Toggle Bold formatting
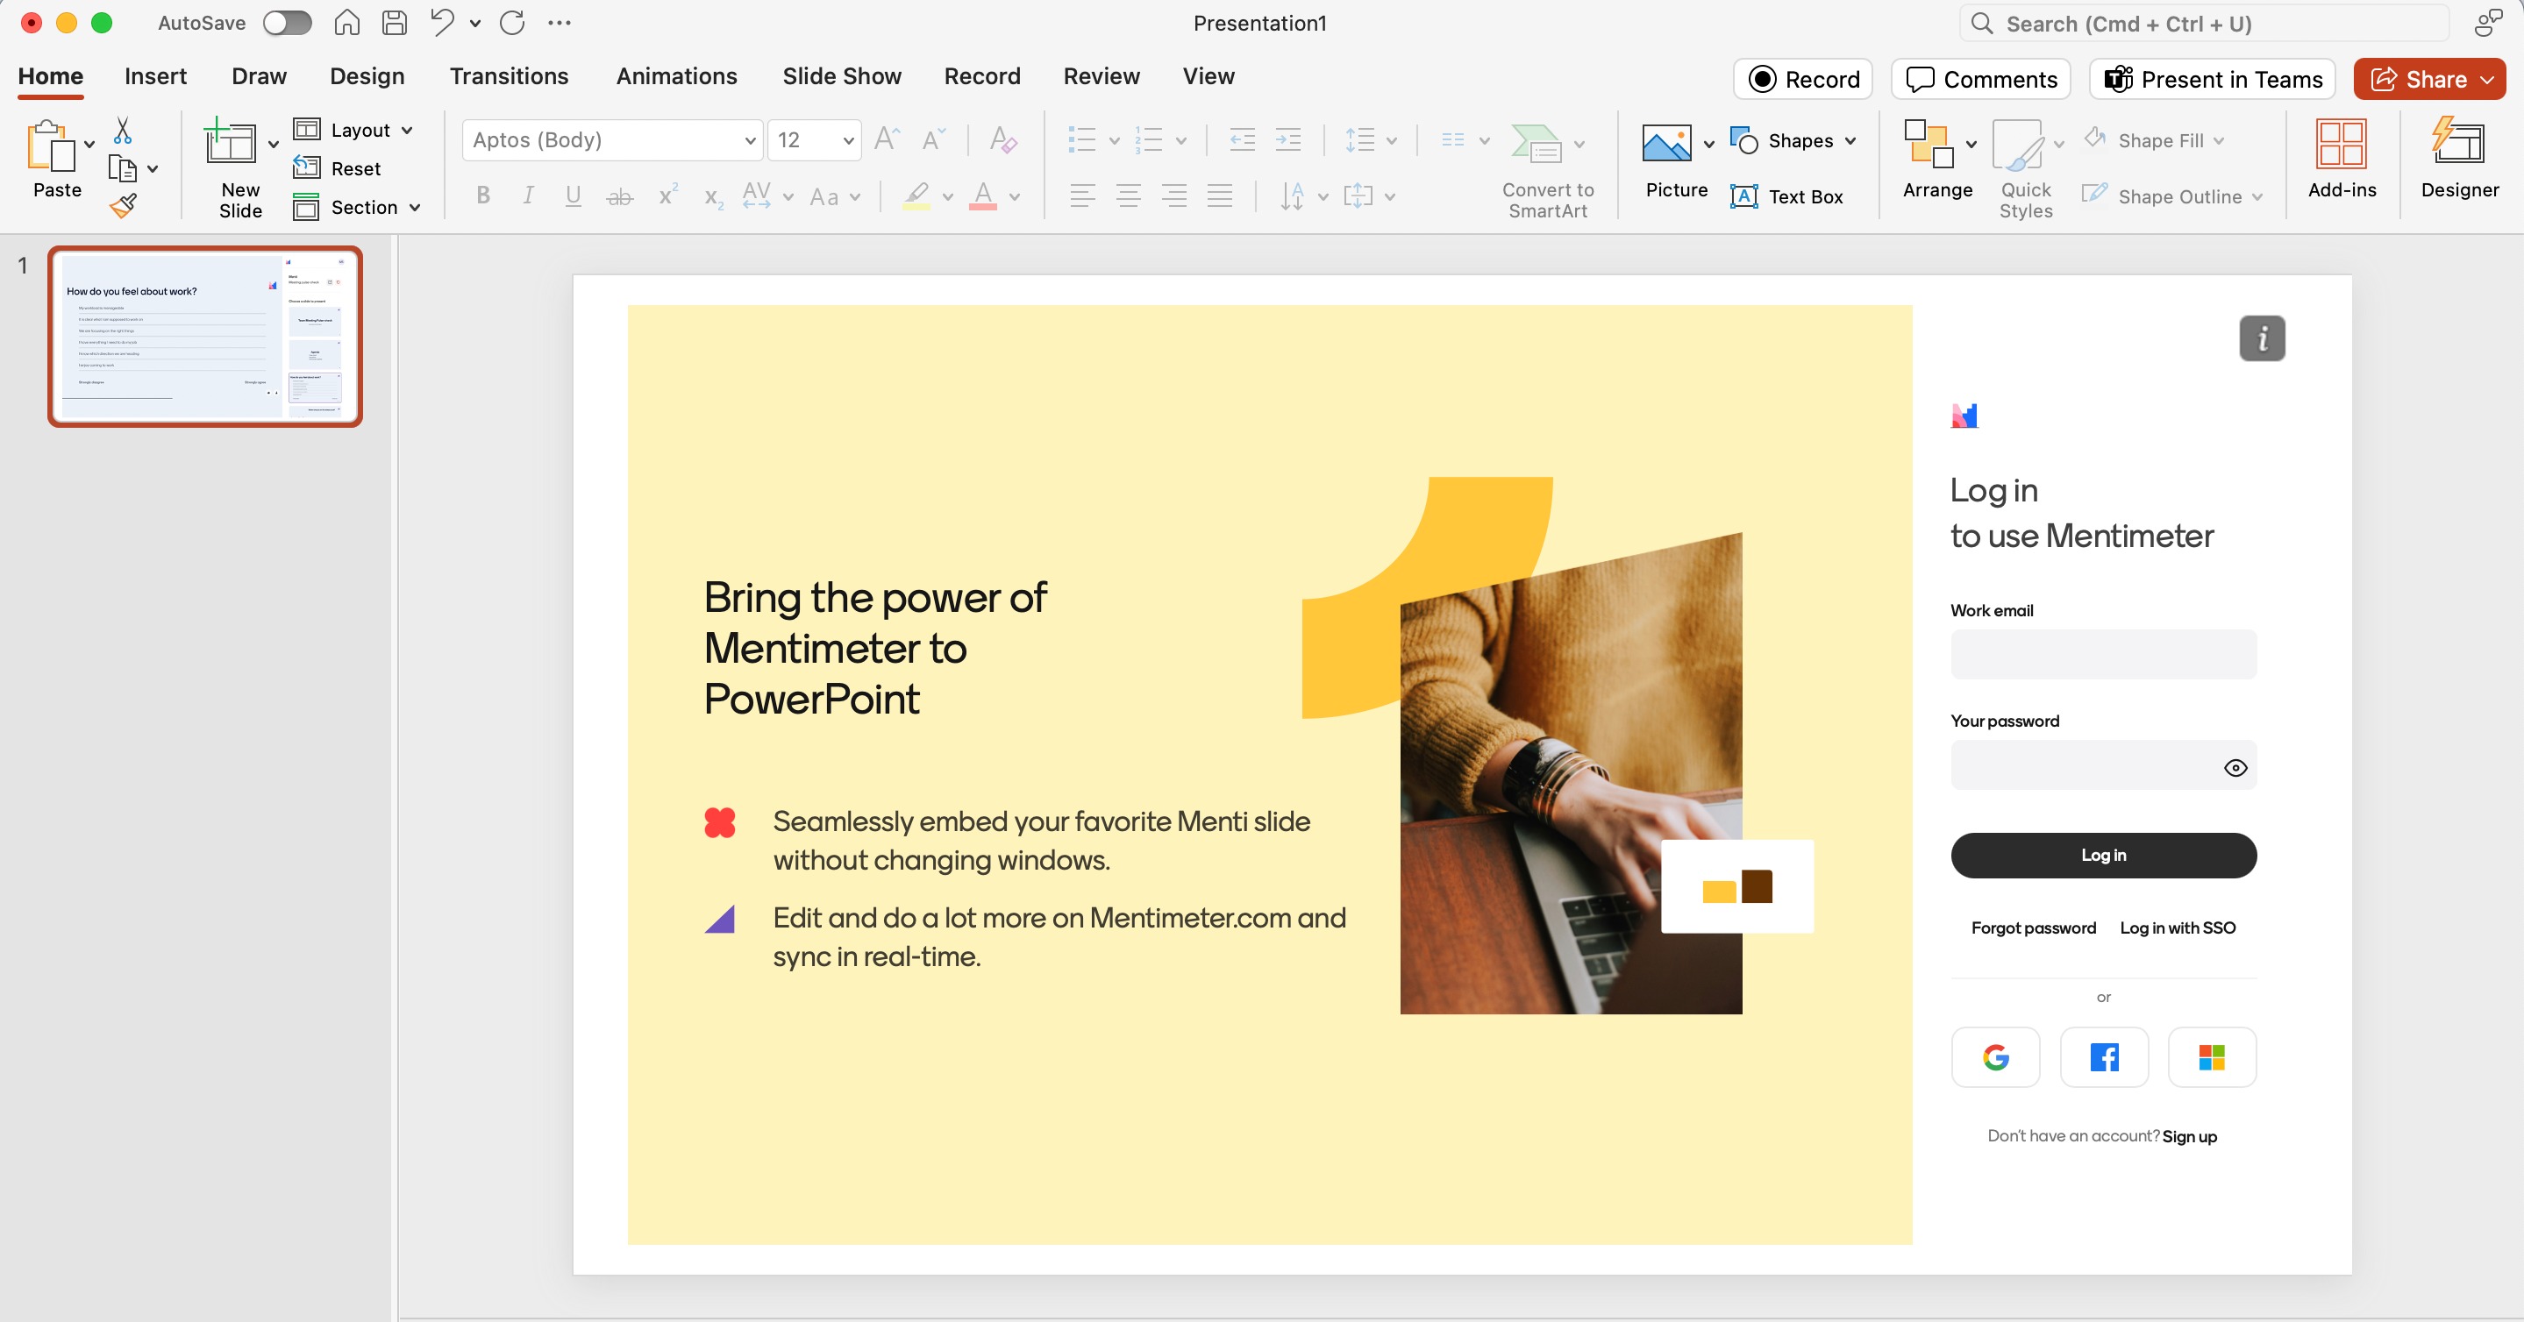The height and width of the screenshot is (1322, 2524). click(x=482, y=195)
